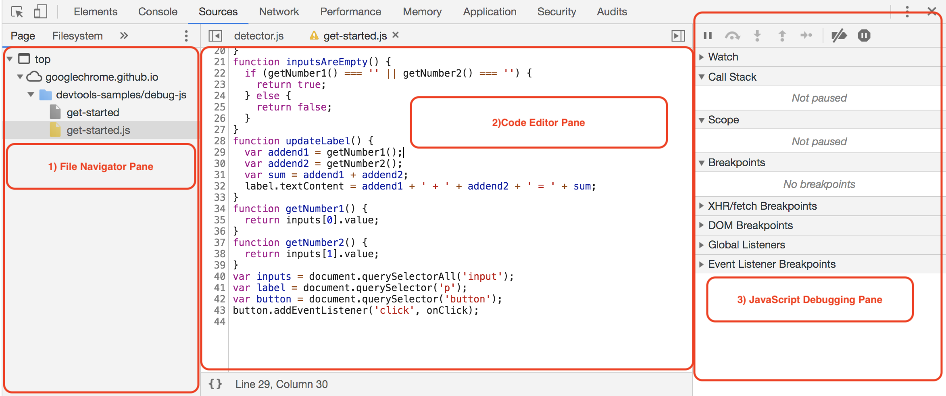Image resolution: width=946 pixels, height=396 pixels.
Task: Collapse the top frame tree node
Action: point(10,59)
